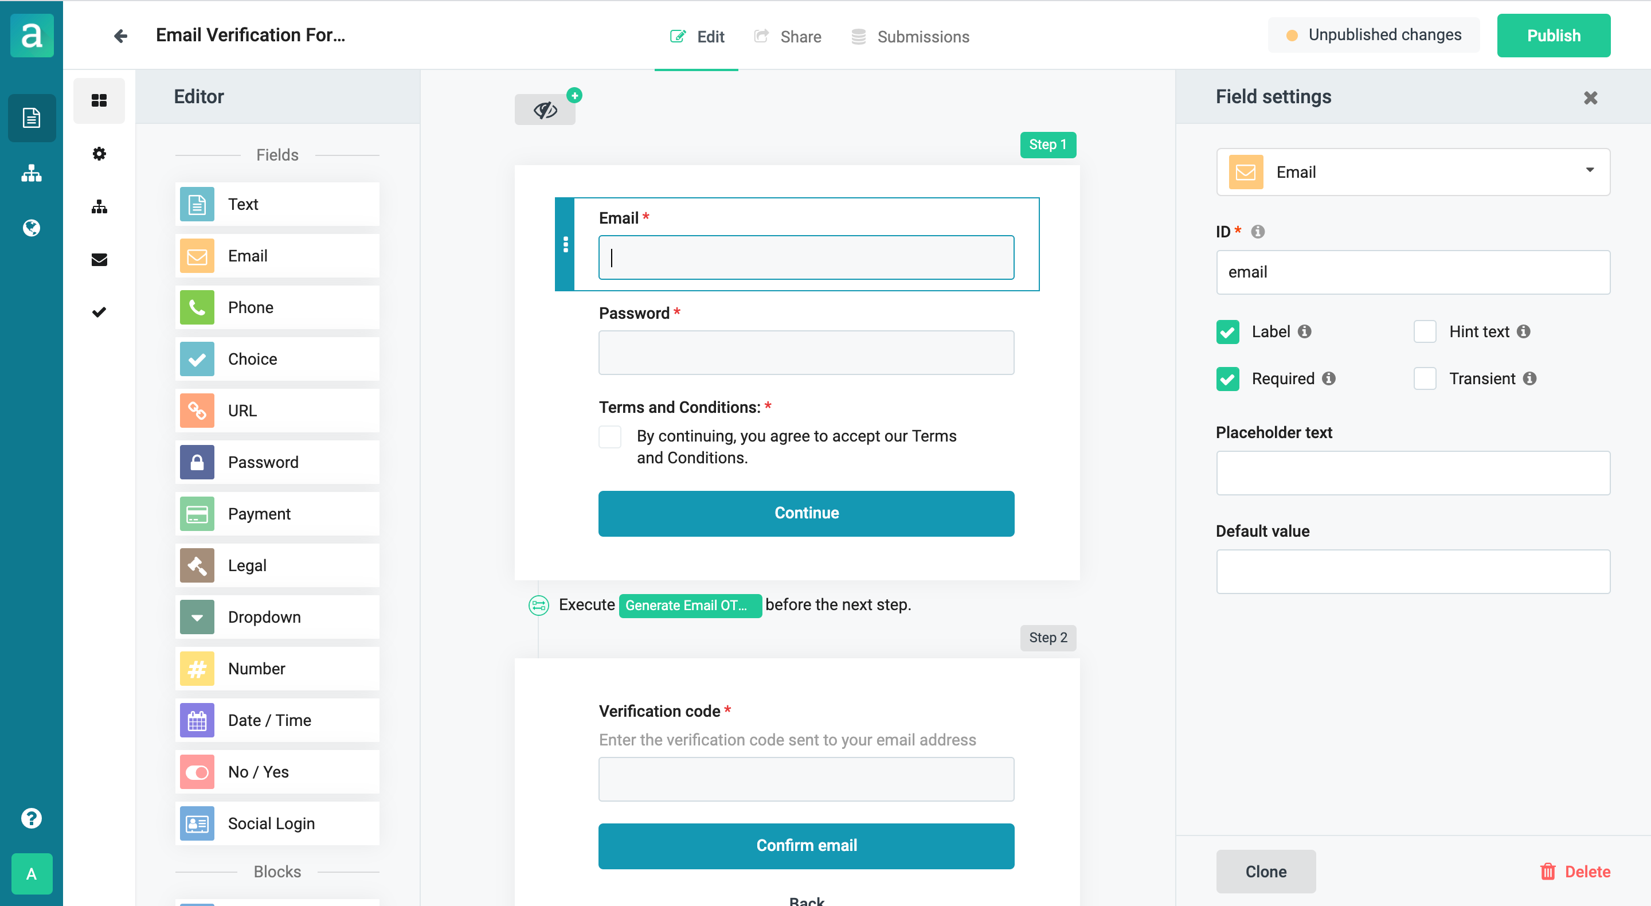
Task: Add a Social Login field from the list
Action: 277,824
